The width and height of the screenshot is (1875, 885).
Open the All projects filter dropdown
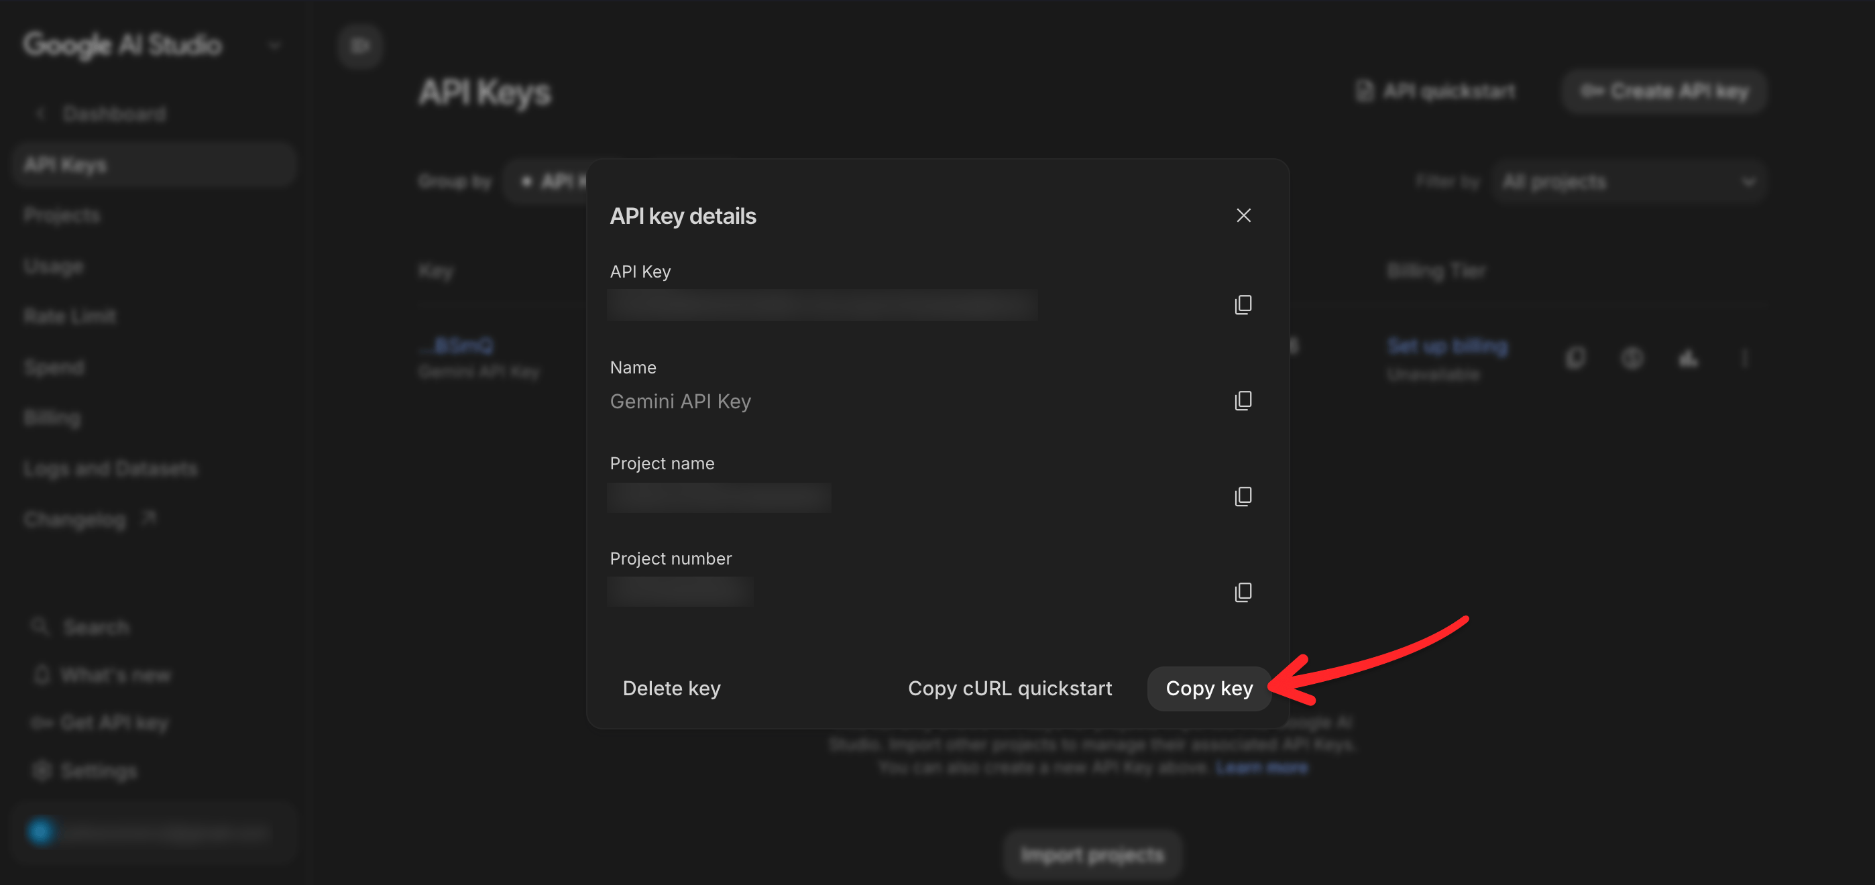pos(1629,182)
